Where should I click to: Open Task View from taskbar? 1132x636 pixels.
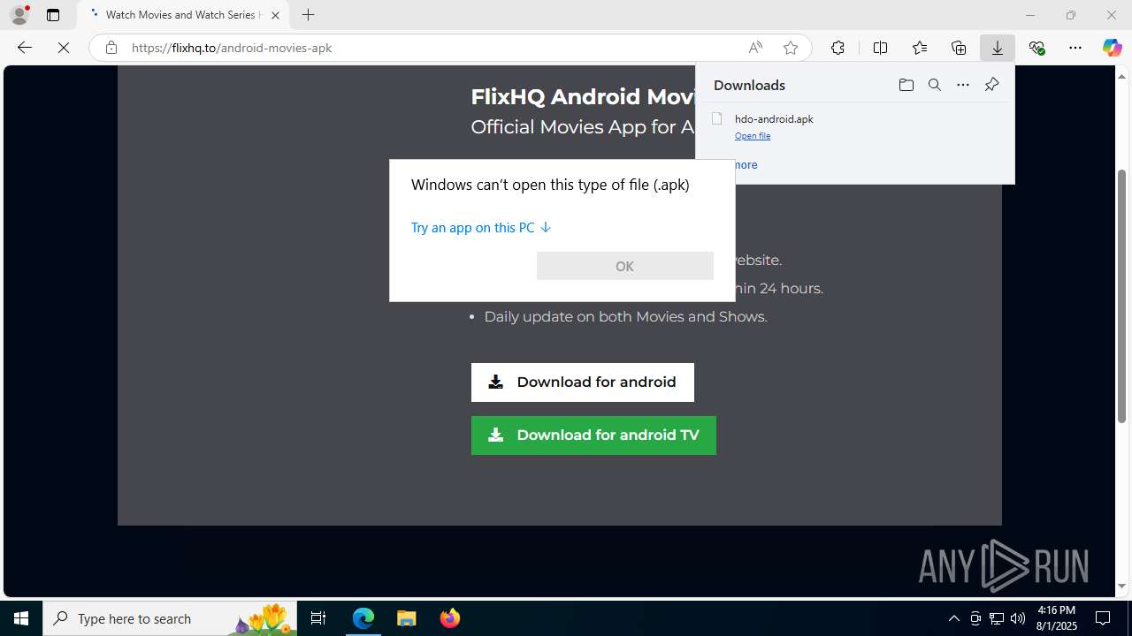[x=318, y=618]
